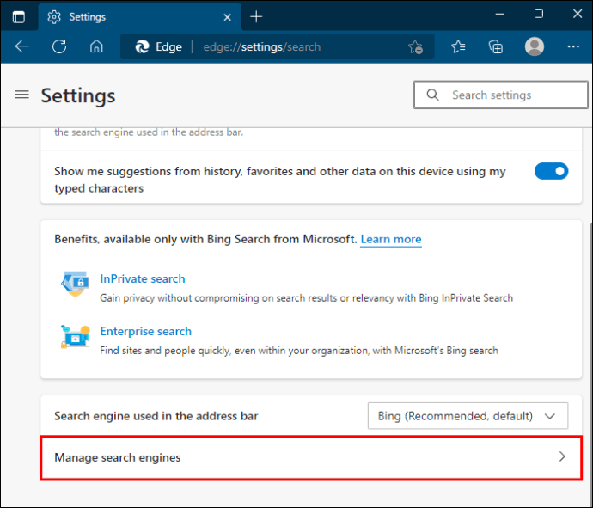Refresh the page with reload icon

[x=59, y=46]
